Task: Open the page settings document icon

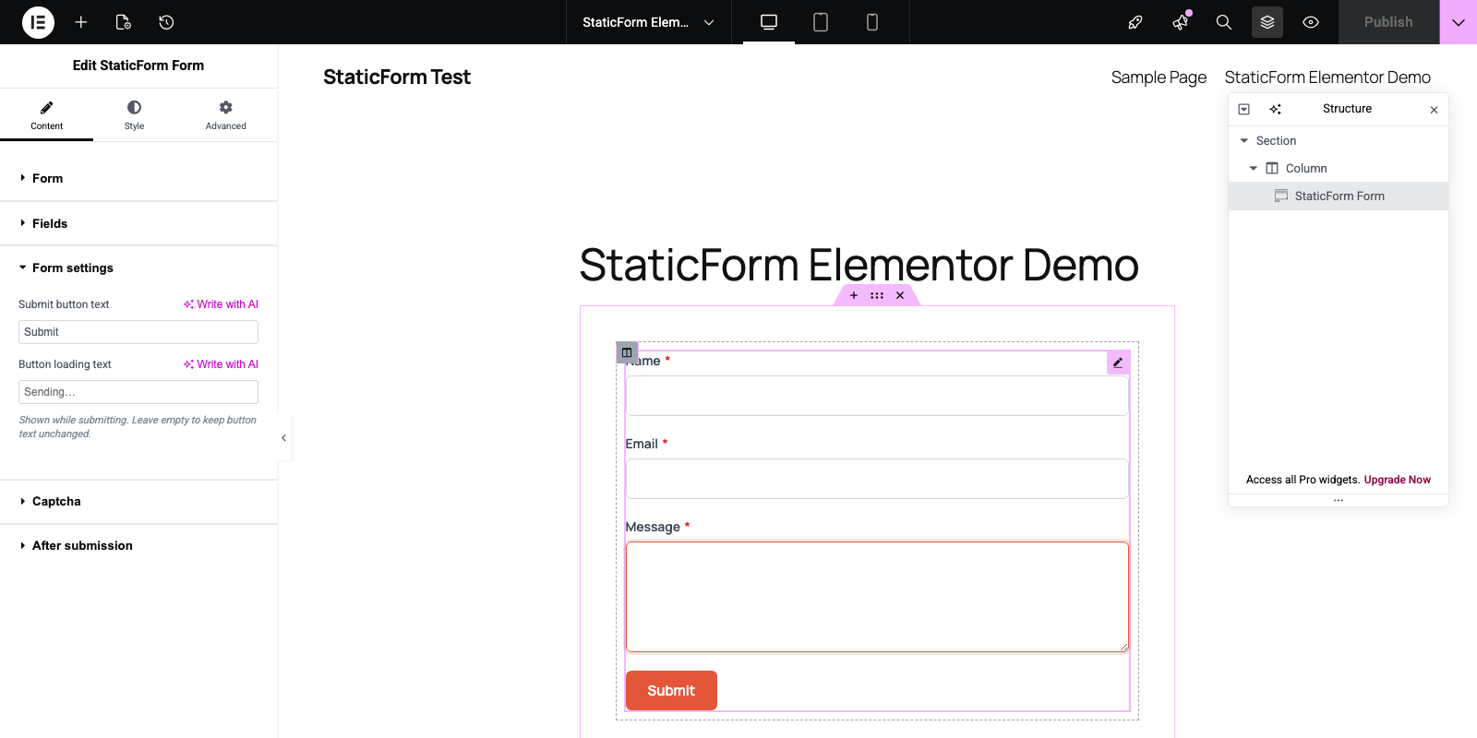Action: pyautogui.click(x=123, y=22)
